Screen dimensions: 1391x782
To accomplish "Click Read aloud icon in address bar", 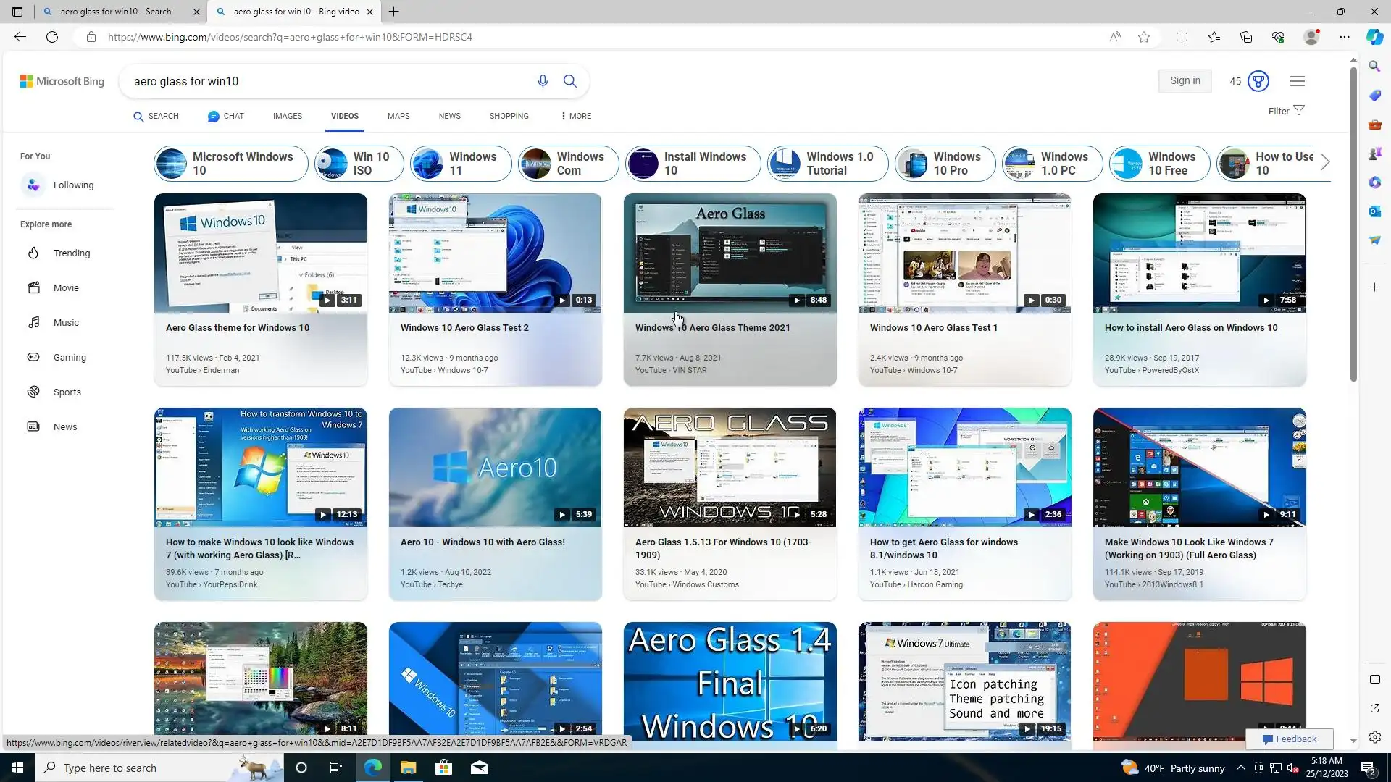I will pos(1115,37).
